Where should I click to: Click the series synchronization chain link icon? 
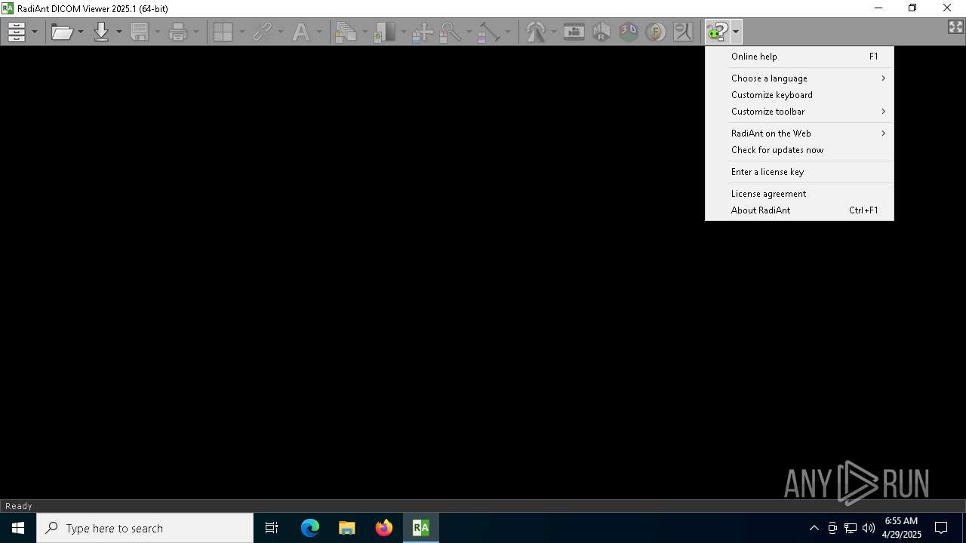point(262,32)
